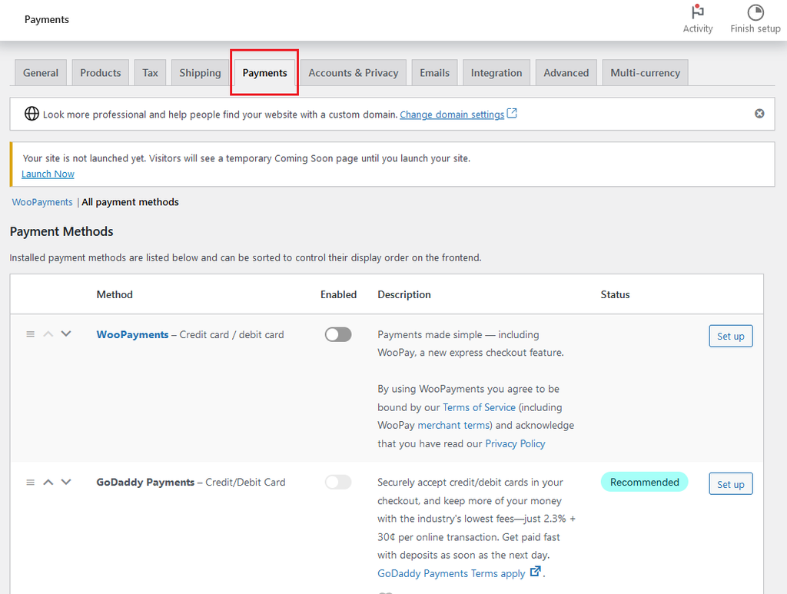The width and height of the screenshot is (787, 594).
Task: Go to the Multi-currency tab
Action: 645,73
